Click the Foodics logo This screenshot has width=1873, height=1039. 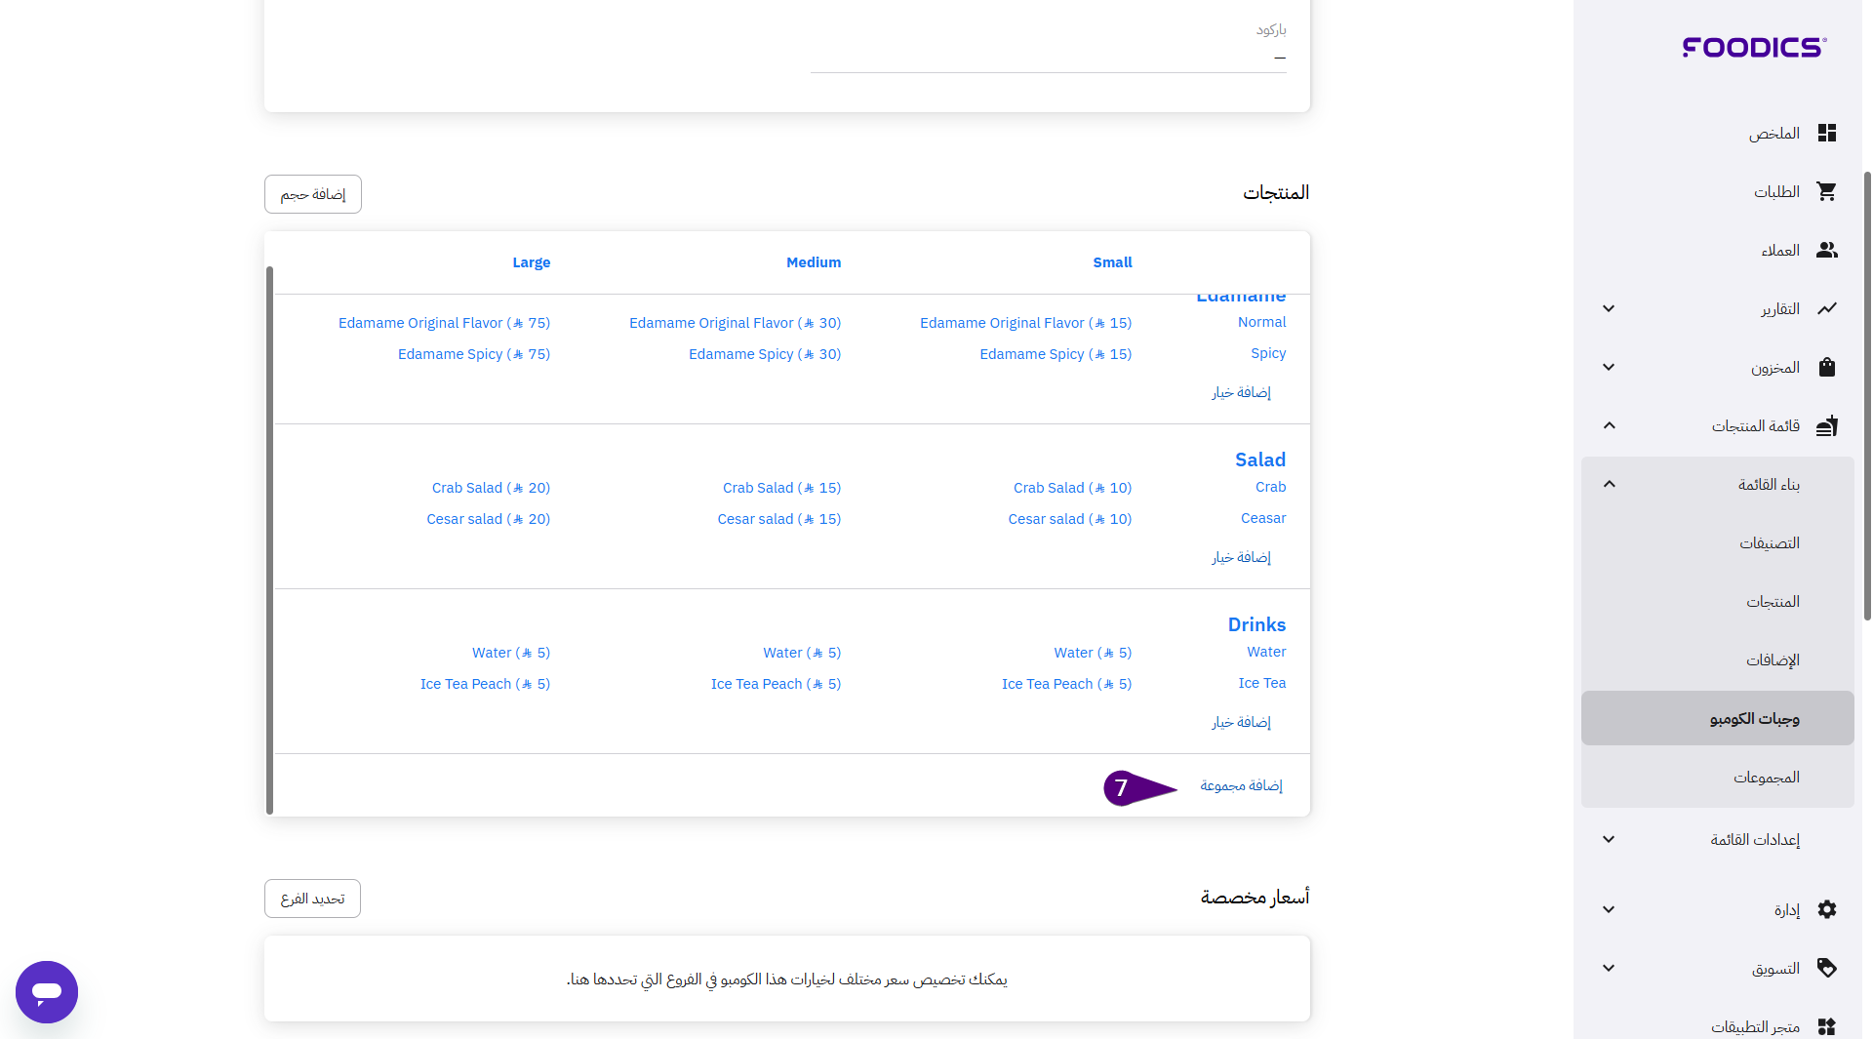coord(1753,47)
